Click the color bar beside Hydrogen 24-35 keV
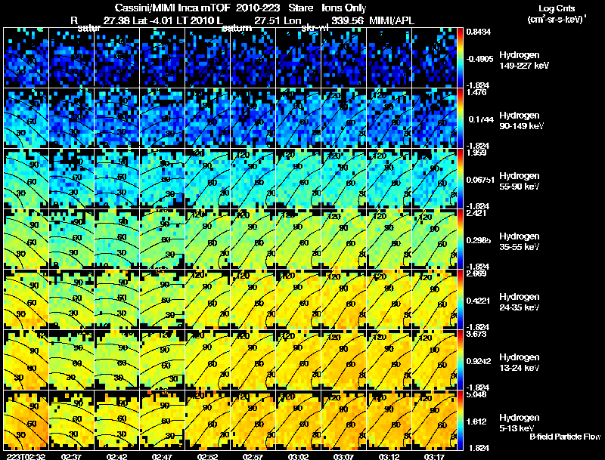Screen dimensions: 605x460 pyautogui.click(x=460, y=300)
